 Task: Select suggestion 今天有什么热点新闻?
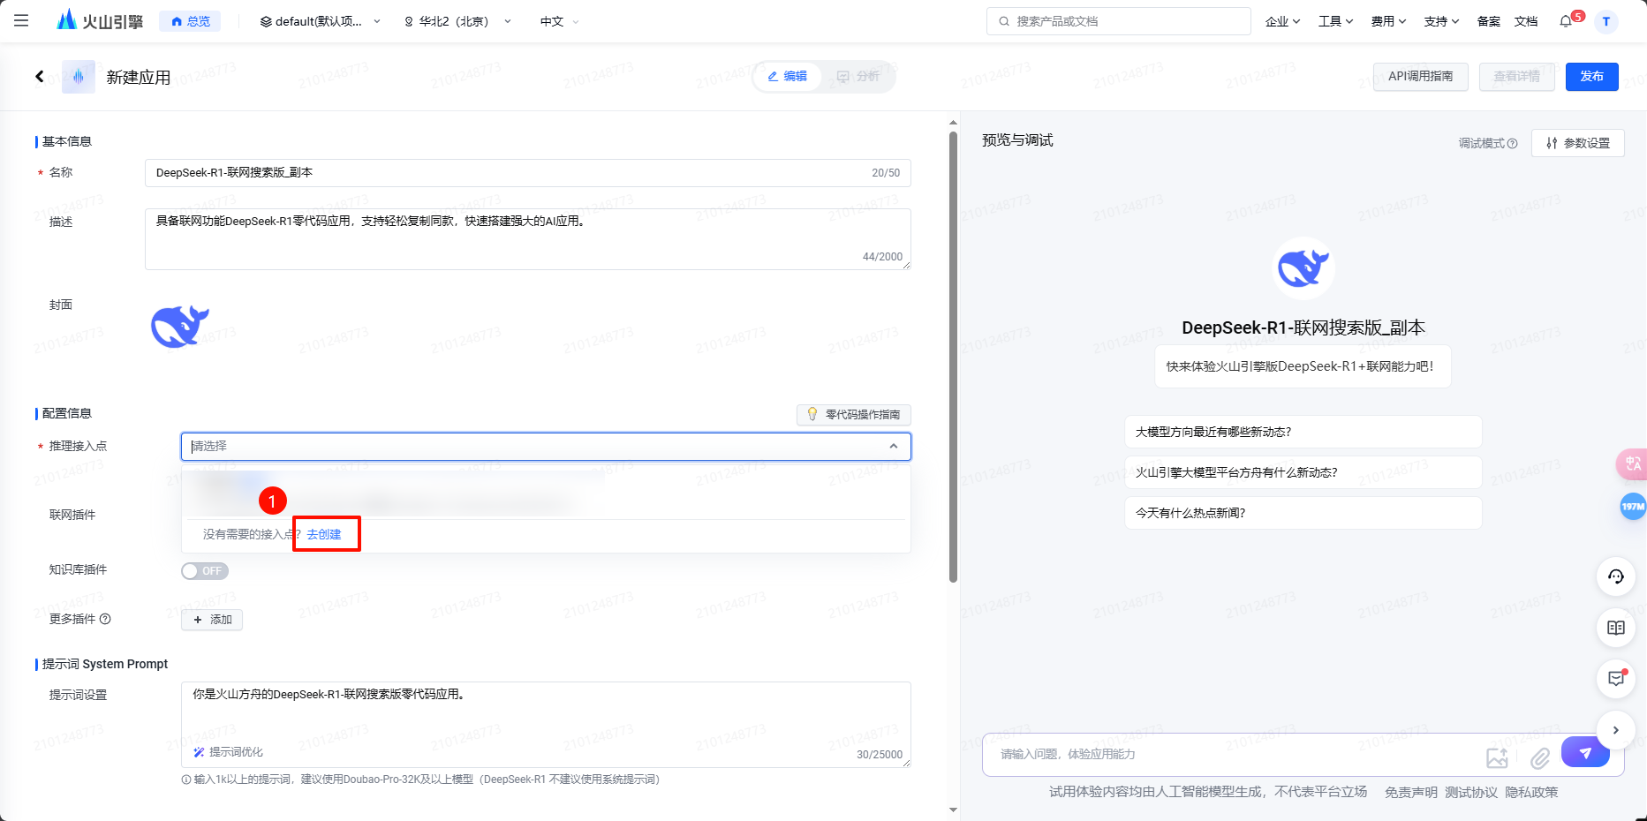(1303, 513)
